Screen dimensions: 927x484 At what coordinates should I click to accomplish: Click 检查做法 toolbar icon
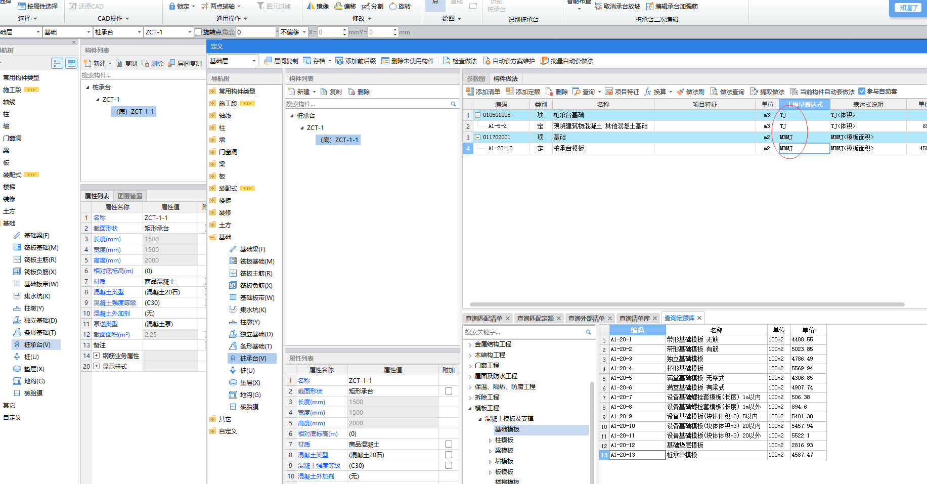(447, 61)
